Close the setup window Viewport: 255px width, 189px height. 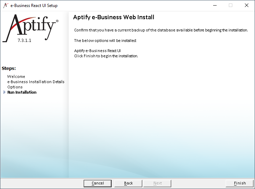pyautogui.click(x=247, y=5)
